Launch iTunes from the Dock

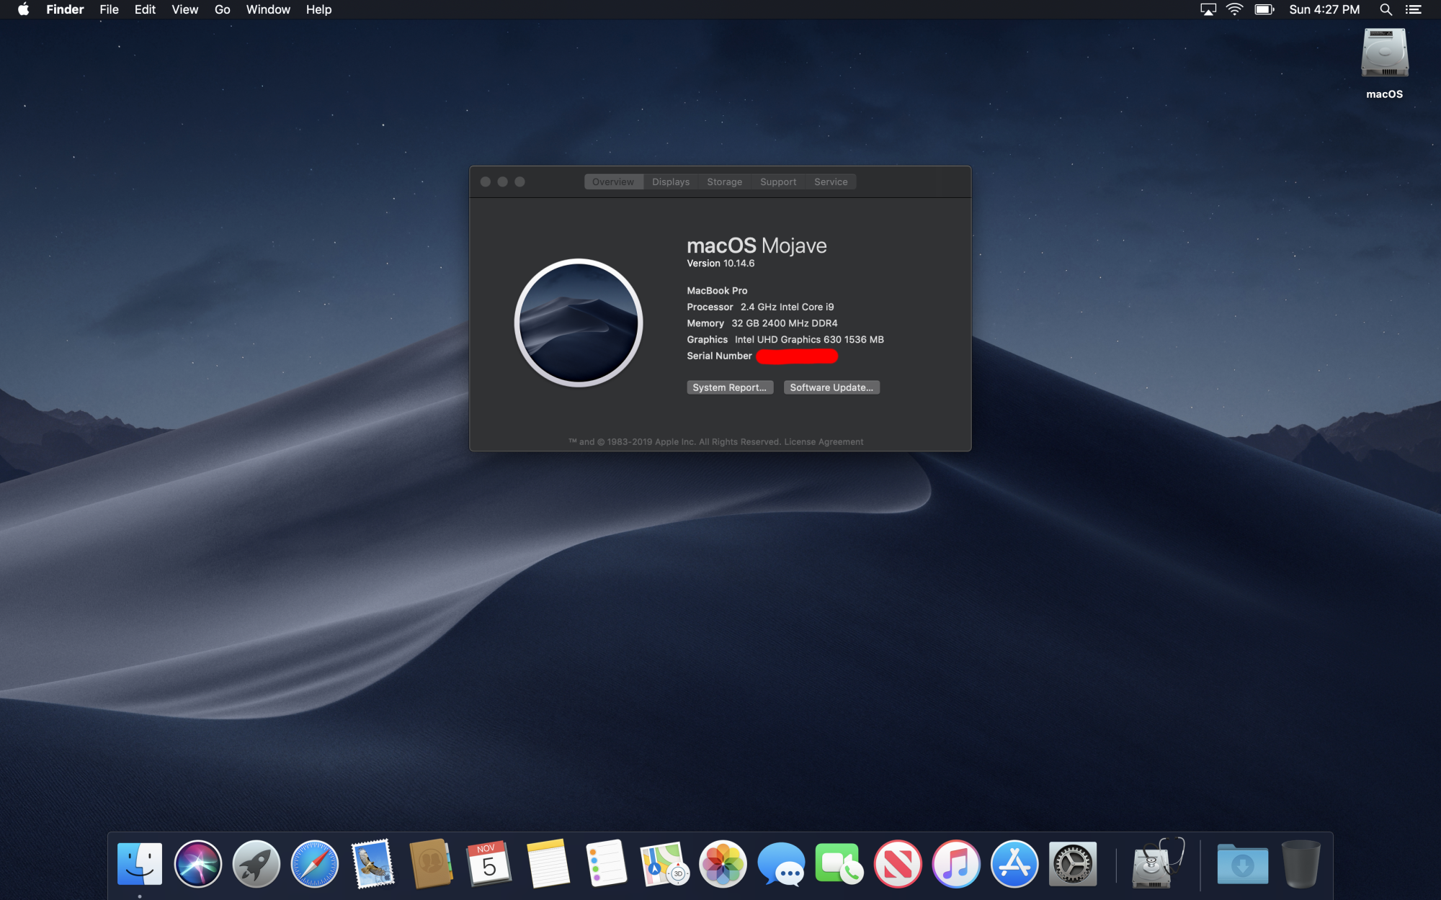pos(956,863)
